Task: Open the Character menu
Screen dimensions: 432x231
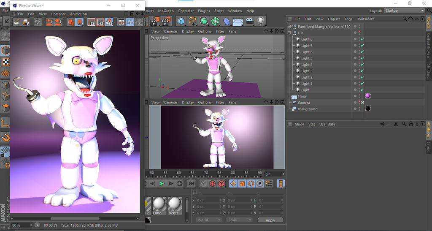Action: (186, 11)
